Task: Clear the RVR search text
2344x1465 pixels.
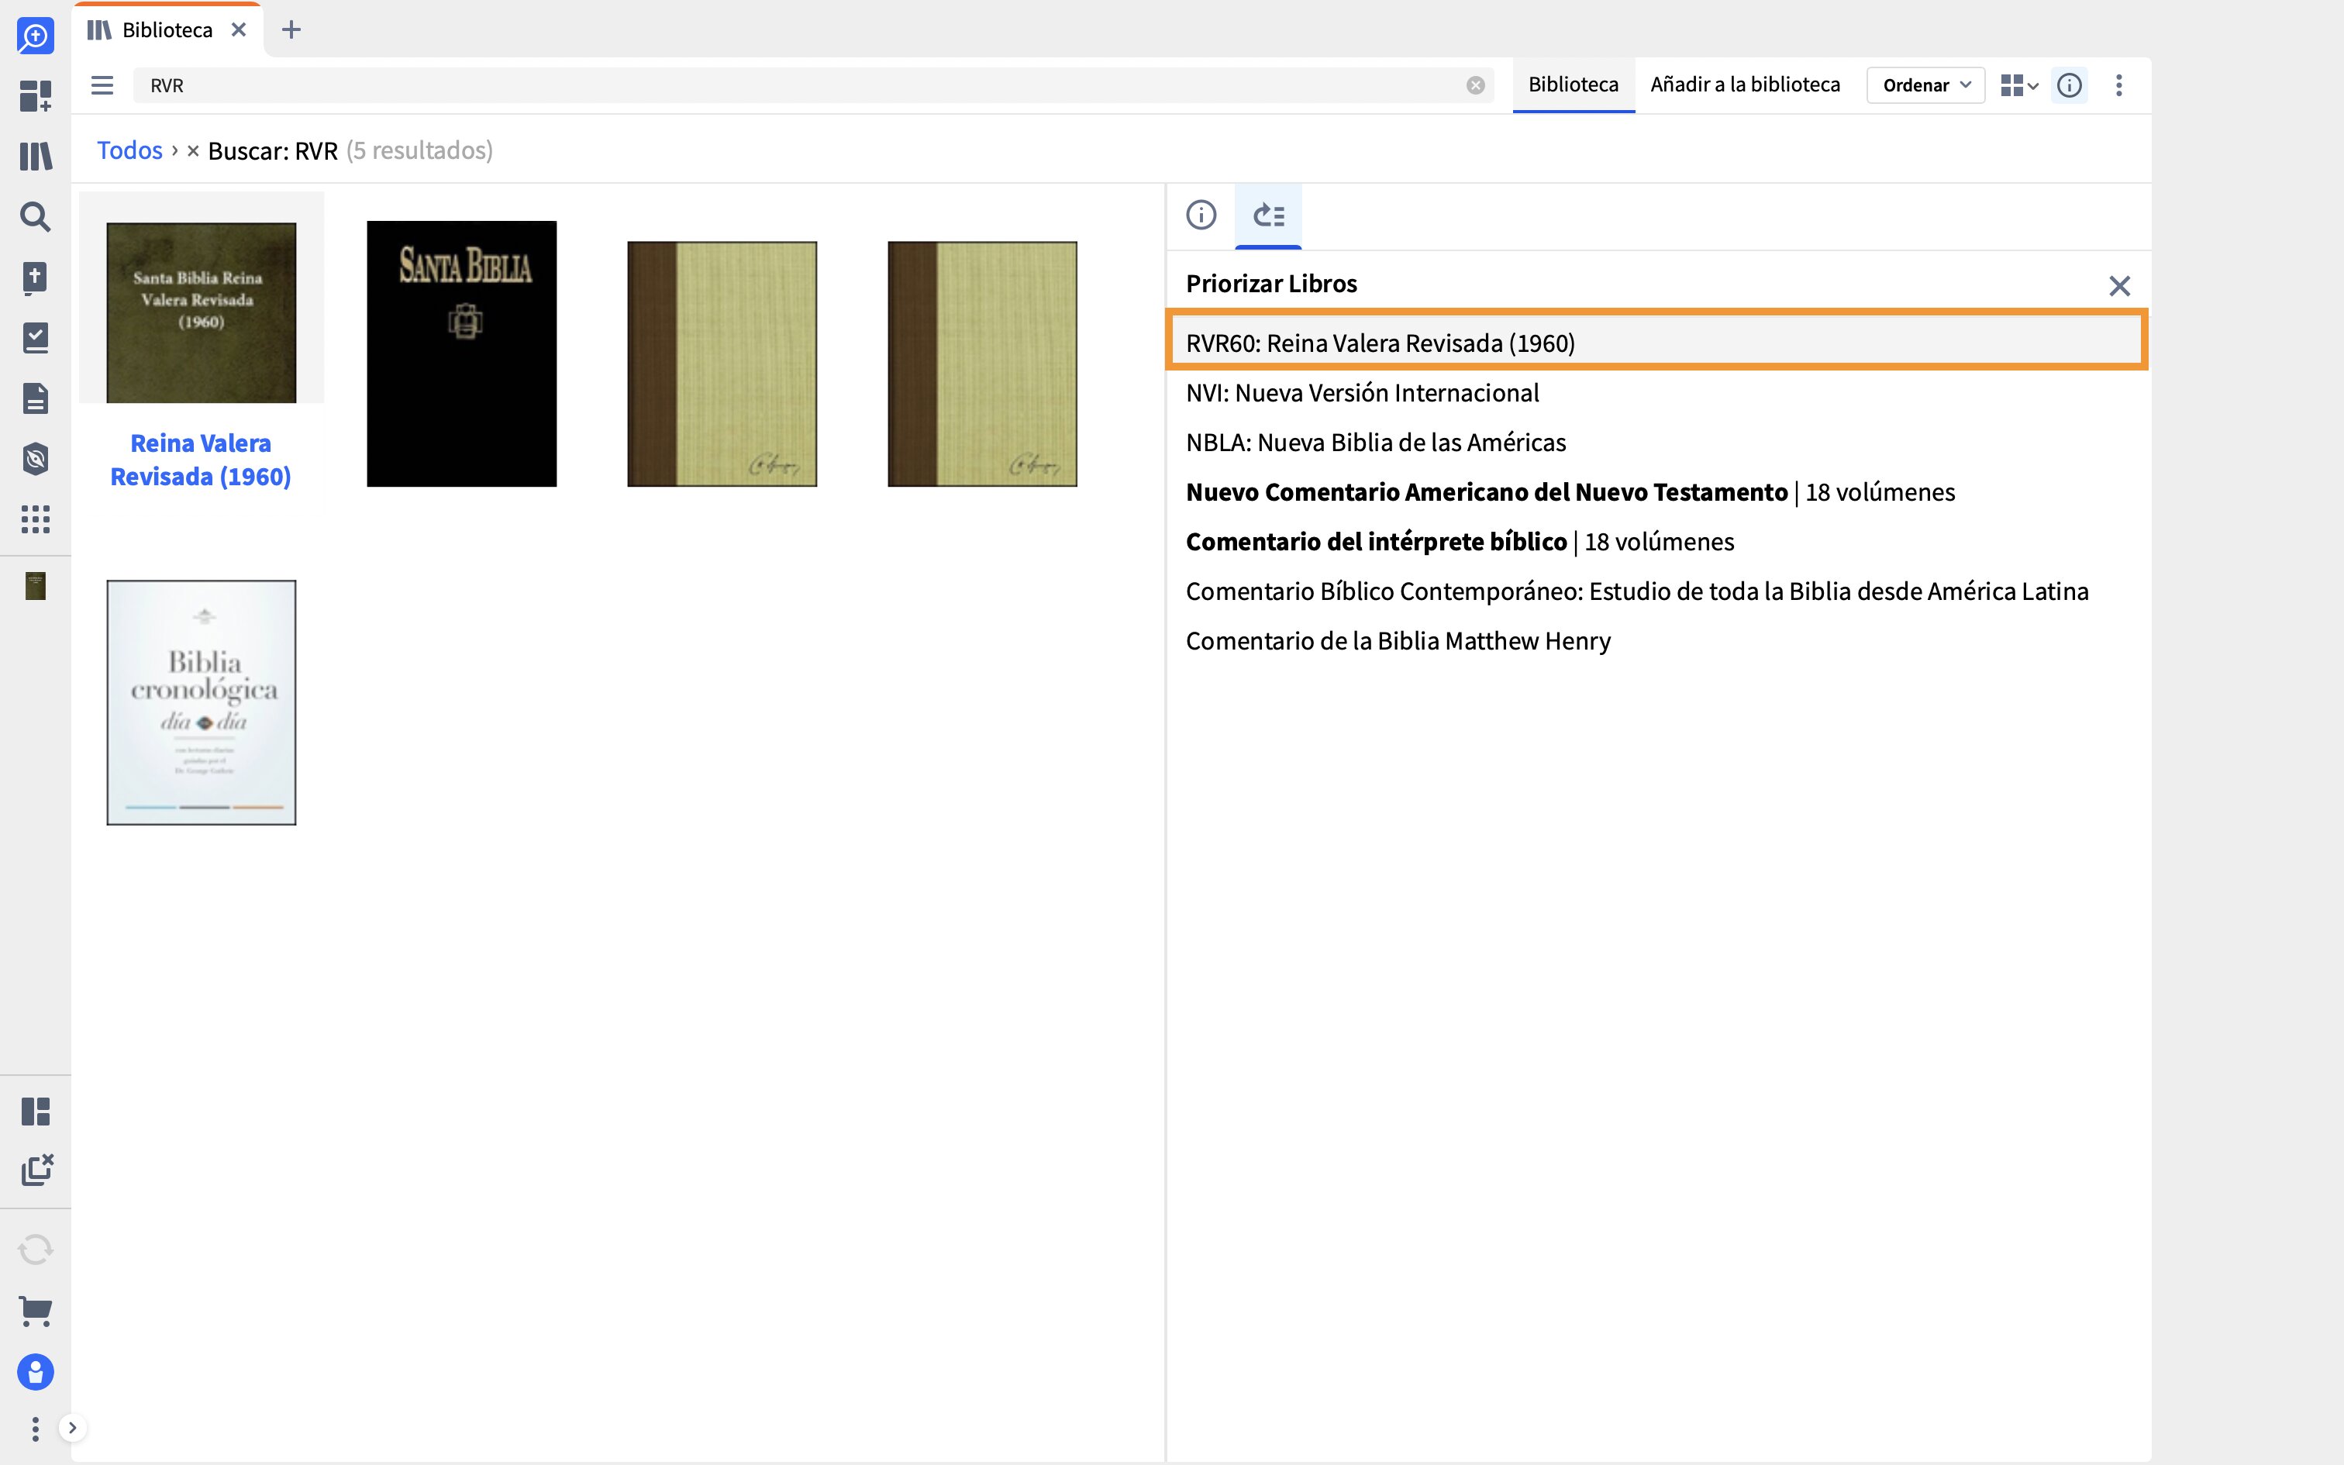Action: point(1475,85)
